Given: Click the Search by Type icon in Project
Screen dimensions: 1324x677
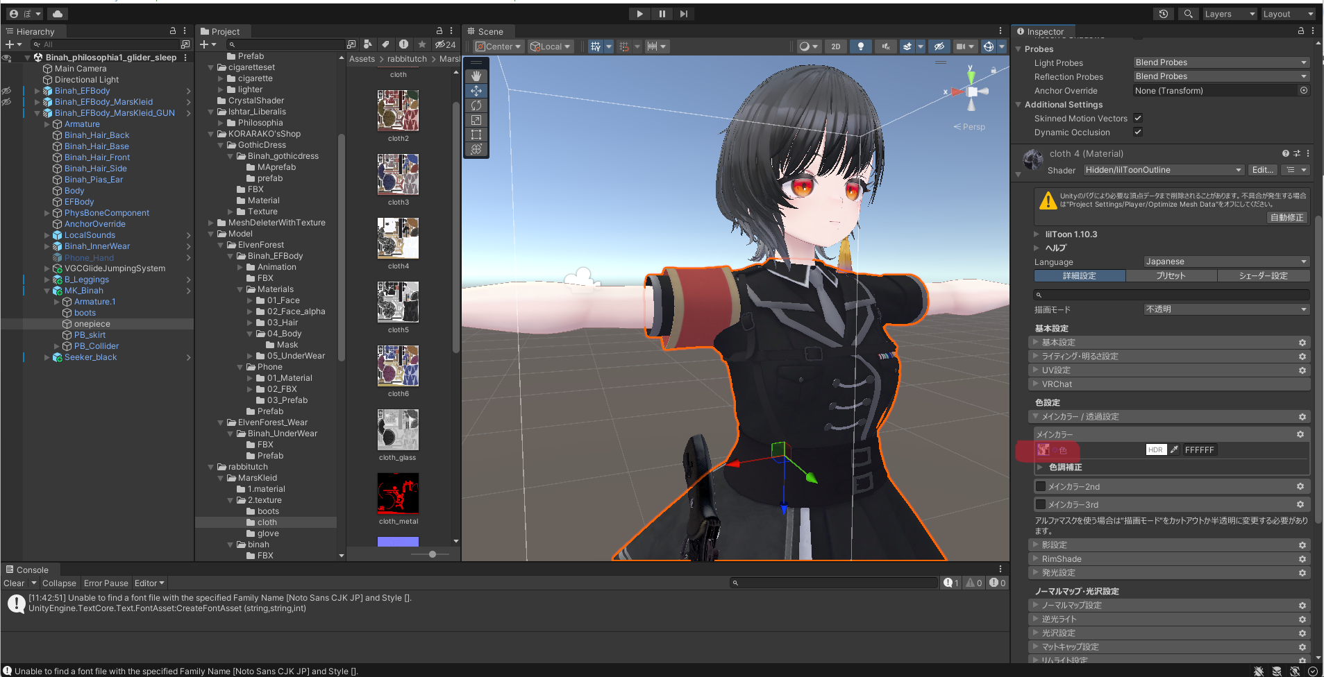Looking at the screenshot, I should pos(367,44).
